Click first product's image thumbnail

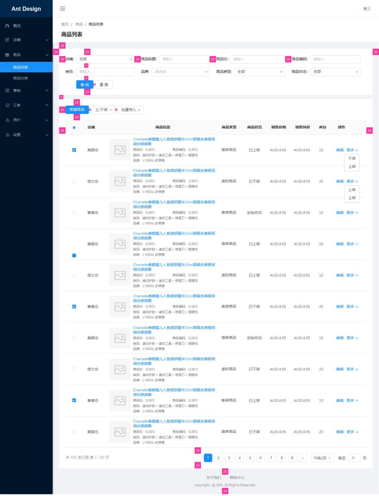pos(120,150)
